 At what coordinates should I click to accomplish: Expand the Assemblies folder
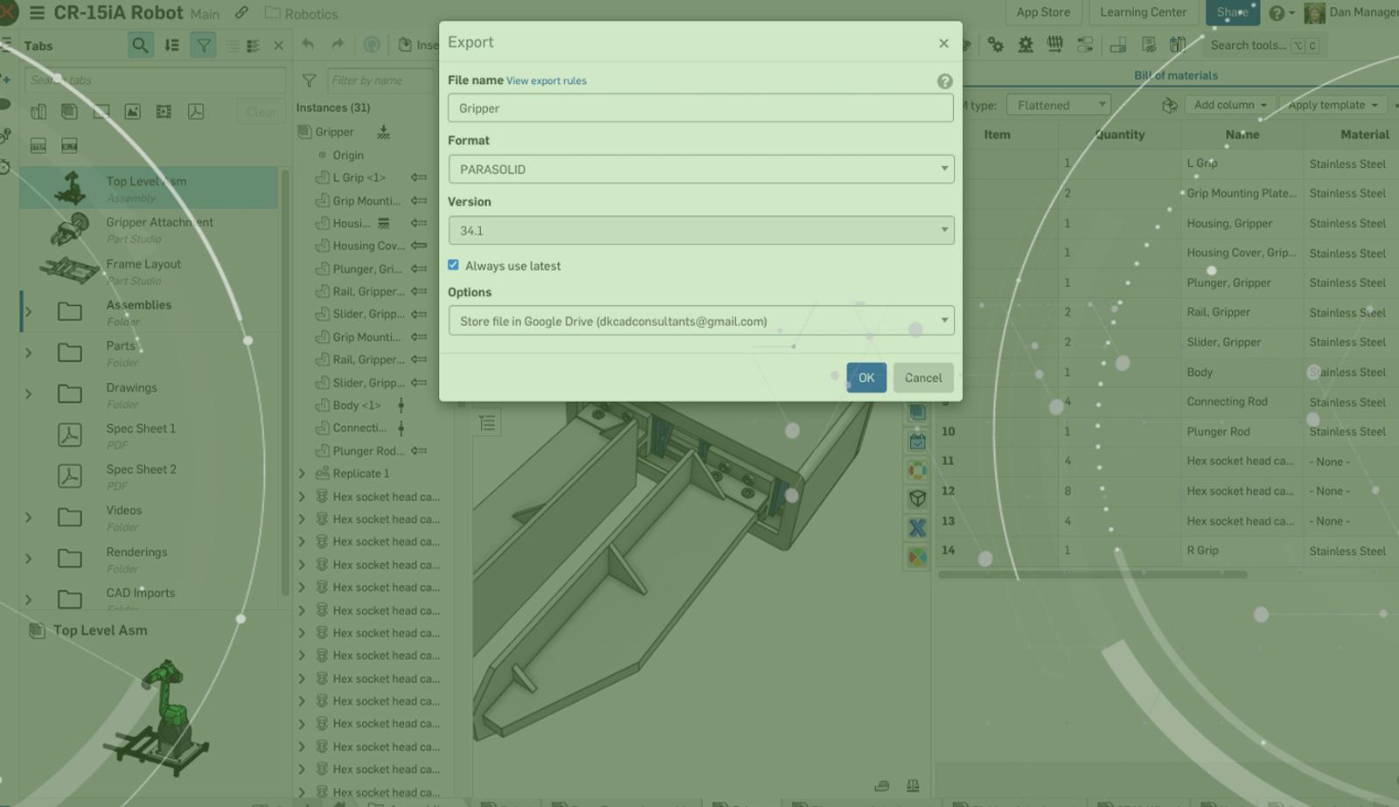29,312
